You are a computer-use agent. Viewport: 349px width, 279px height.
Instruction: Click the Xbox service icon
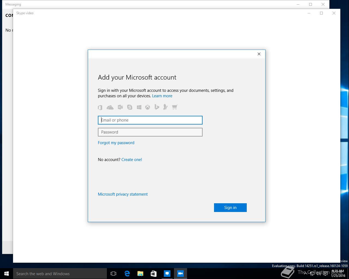148,107
